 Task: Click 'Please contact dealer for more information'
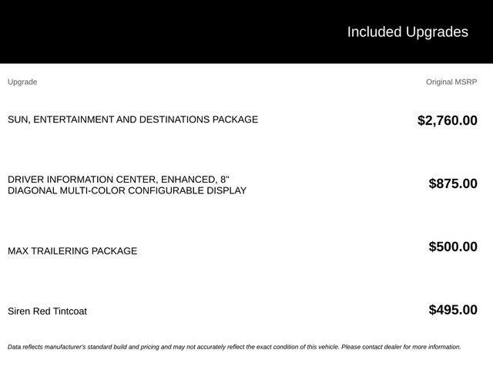click(x=401, y=347)
